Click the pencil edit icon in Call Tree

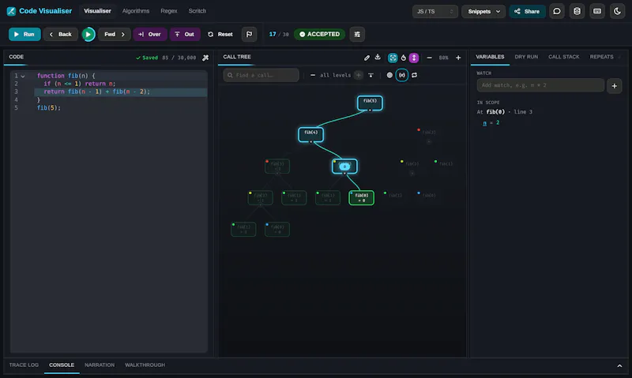coord(367,58)
